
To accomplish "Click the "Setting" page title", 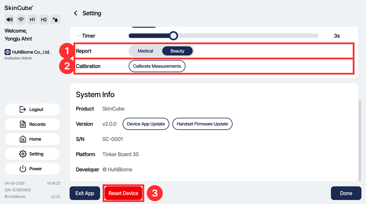I will (x=92, y=13).
